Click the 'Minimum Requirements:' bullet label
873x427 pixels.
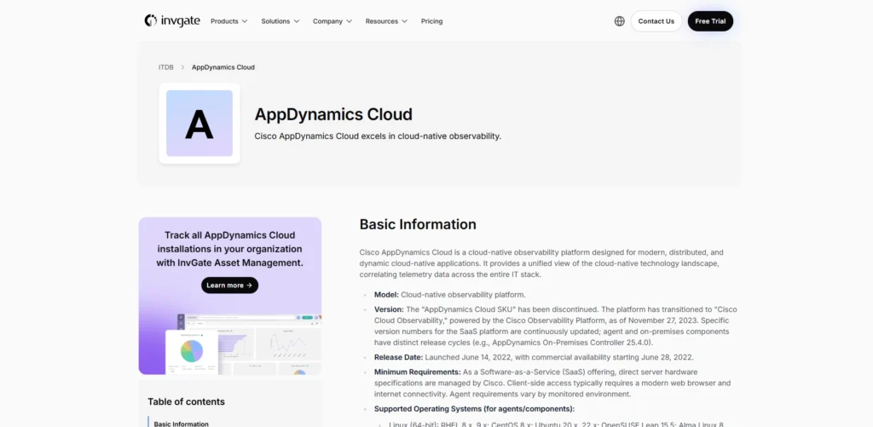point(418,372)
